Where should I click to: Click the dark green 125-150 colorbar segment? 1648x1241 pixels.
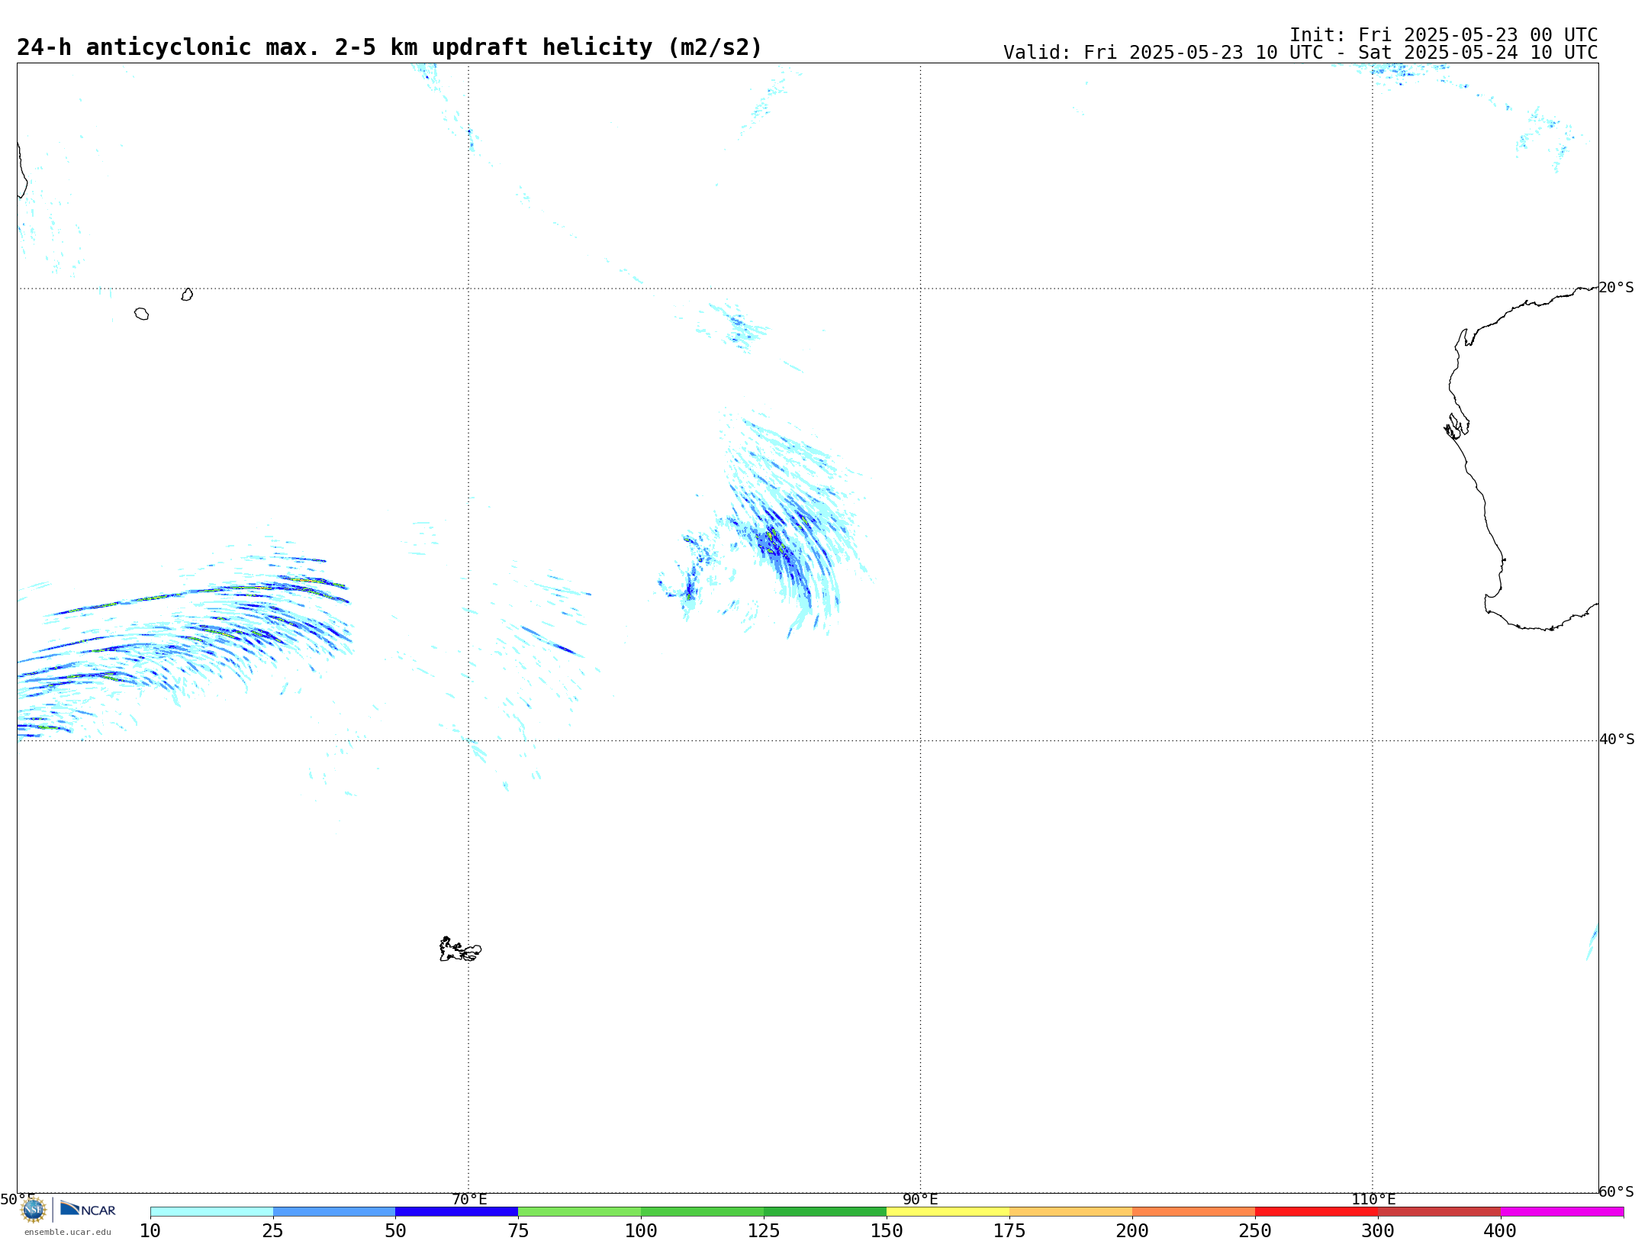(826, 1212)
